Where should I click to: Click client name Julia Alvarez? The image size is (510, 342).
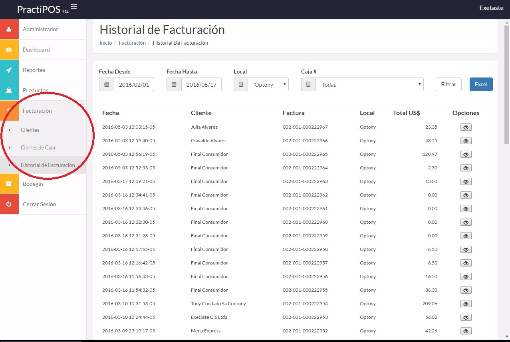[204, 127]
